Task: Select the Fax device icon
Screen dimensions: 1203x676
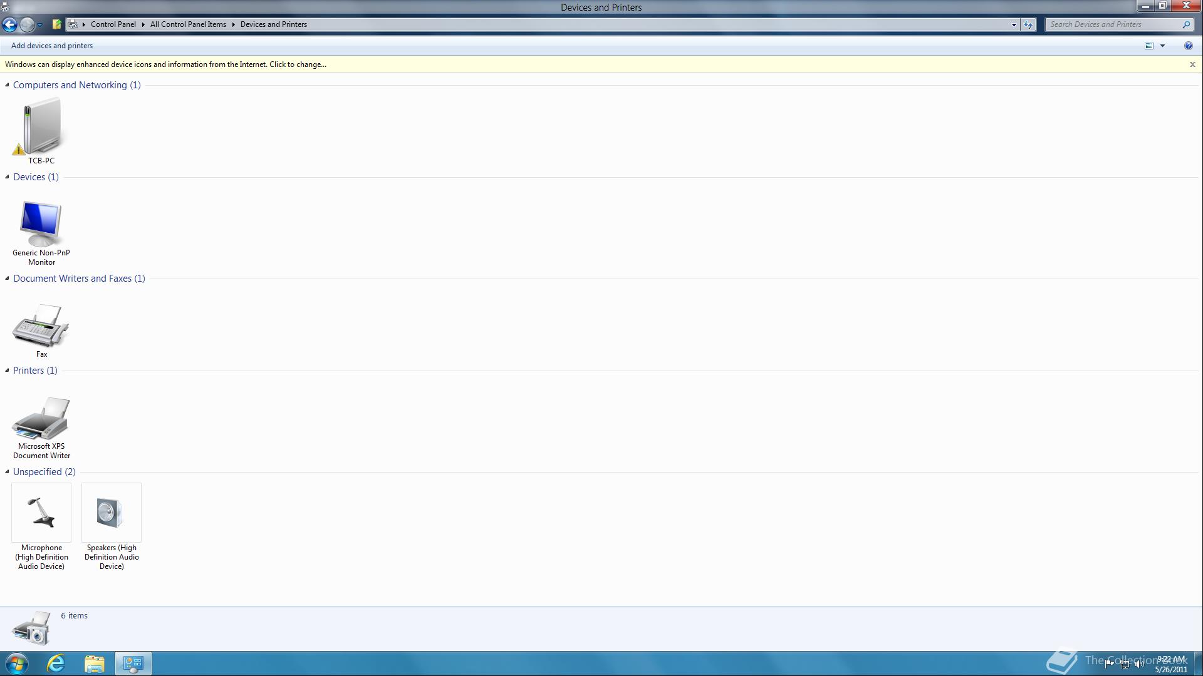Action: 41,329
